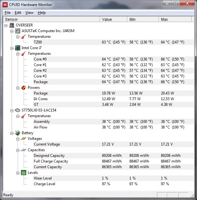
Task: Click the thermometer icon under Intel Core i7
Action: click(x=24, y=54)
